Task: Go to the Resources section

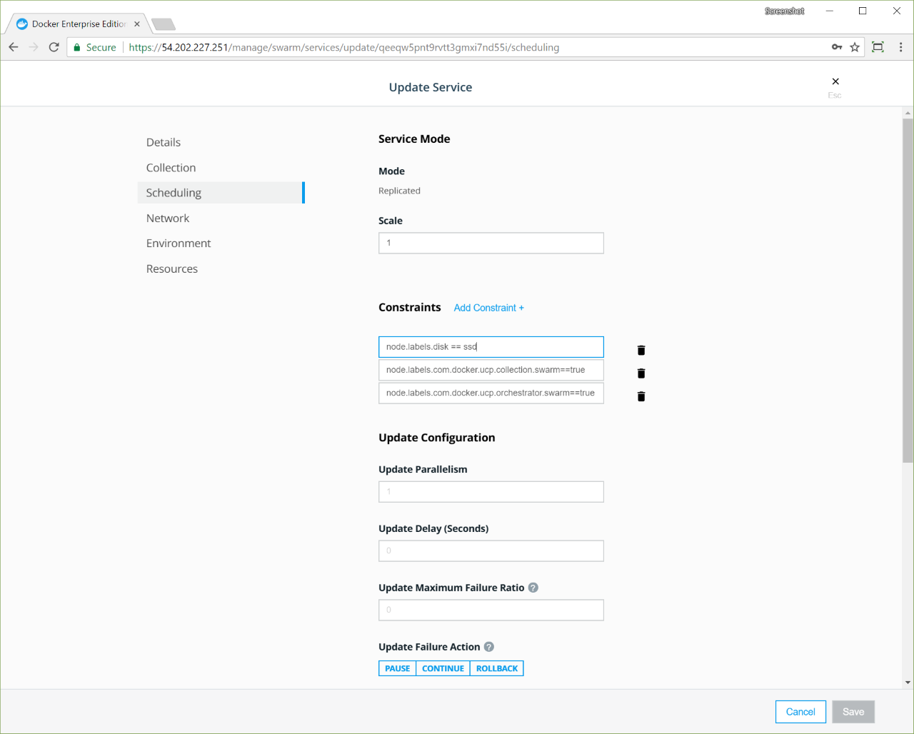Action: coord(172,269)
